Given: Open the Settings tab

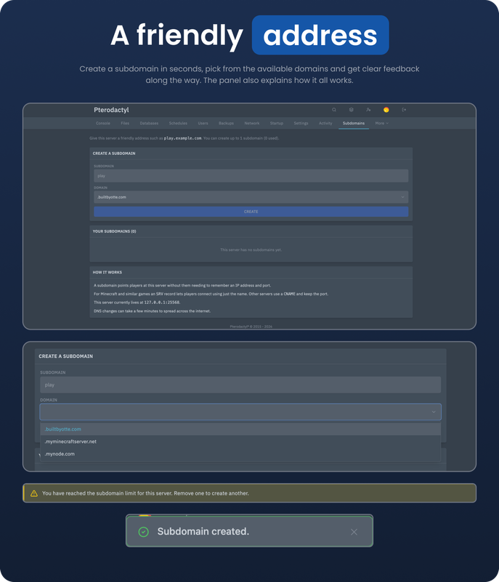Looking at the screenshot, I should (301, 123).
